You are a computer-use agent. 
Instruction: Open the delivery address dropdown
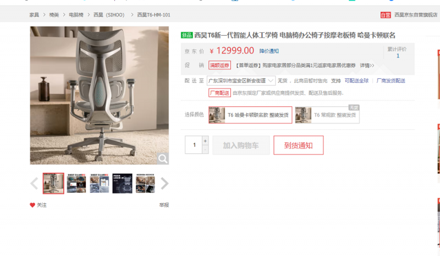coord(241,81)
